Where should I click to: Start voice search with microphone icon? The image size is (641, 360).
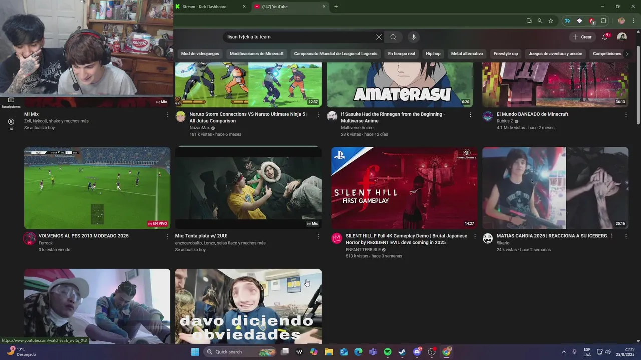[413, 37]
